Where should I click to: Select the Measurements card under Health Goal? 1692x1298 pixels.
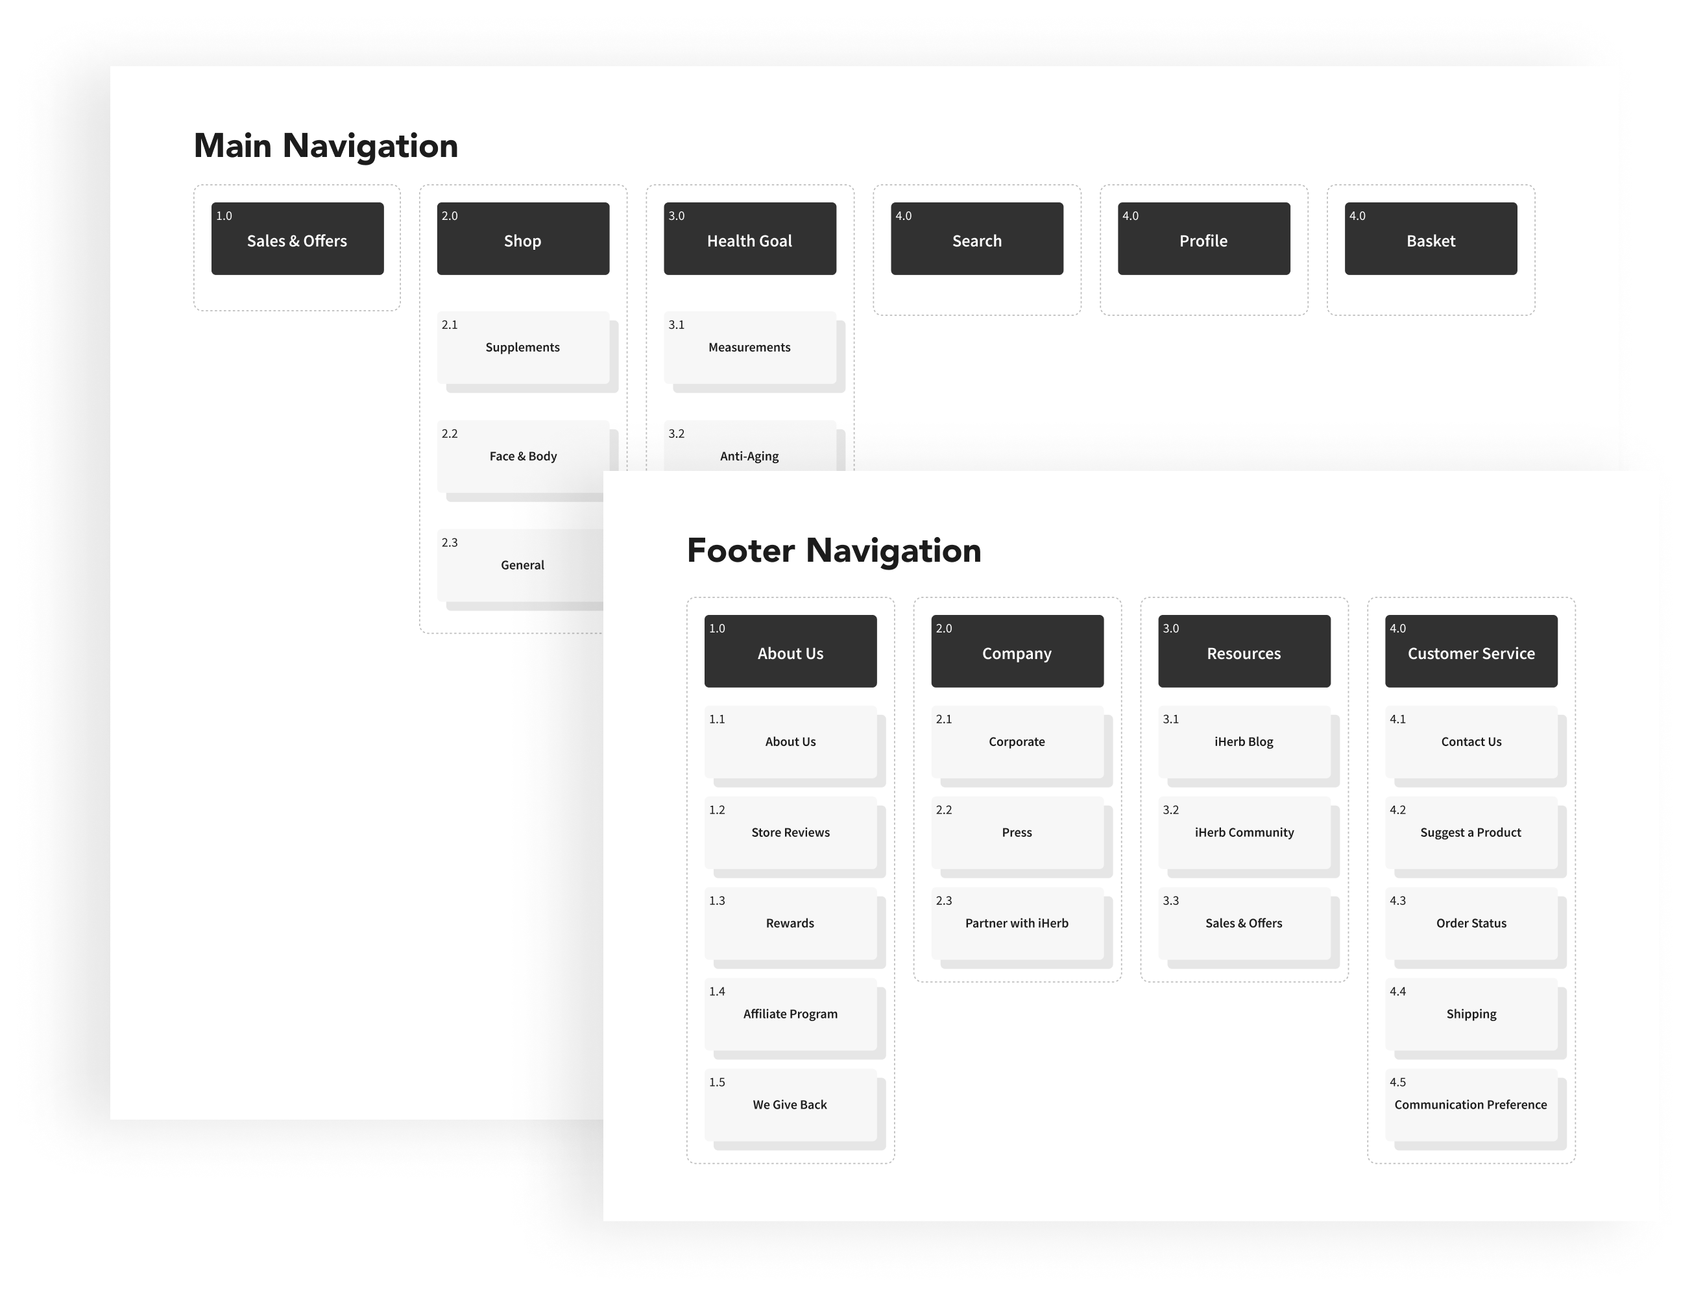point(749,348)
